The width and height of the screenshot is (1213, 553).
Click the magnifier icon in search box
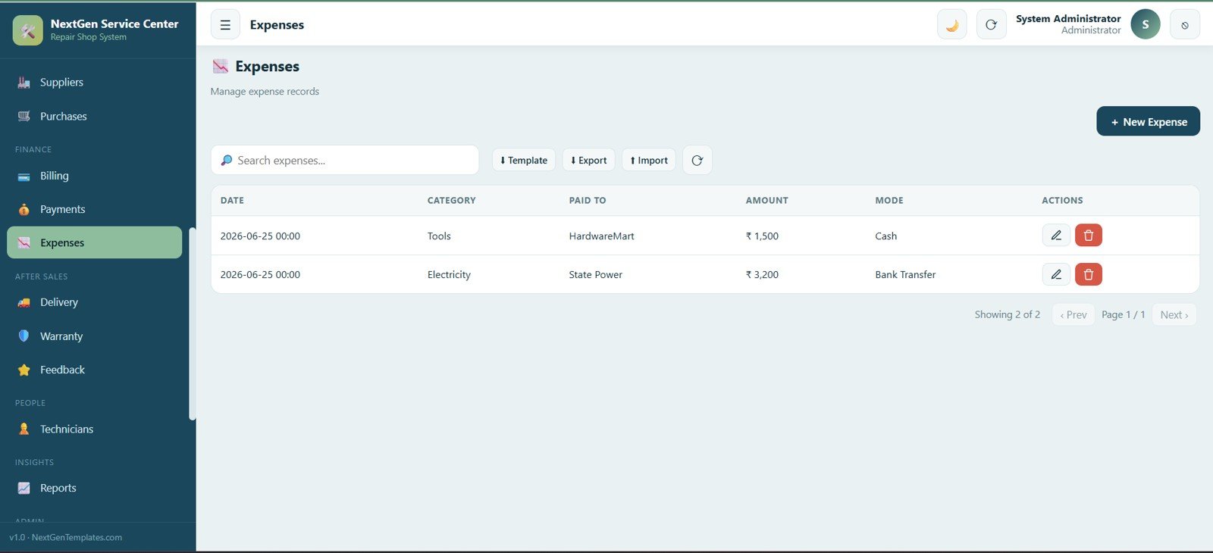pyautogui.click(x=227, y=161)
